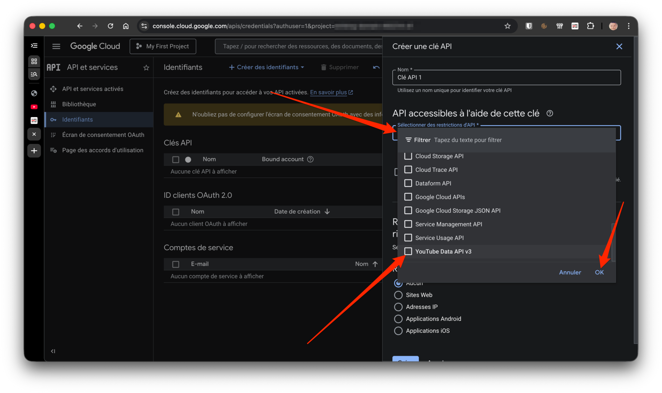Collapse the left navigation panel arrow
This screenshot has width=662, height=393.
(53, 351)
